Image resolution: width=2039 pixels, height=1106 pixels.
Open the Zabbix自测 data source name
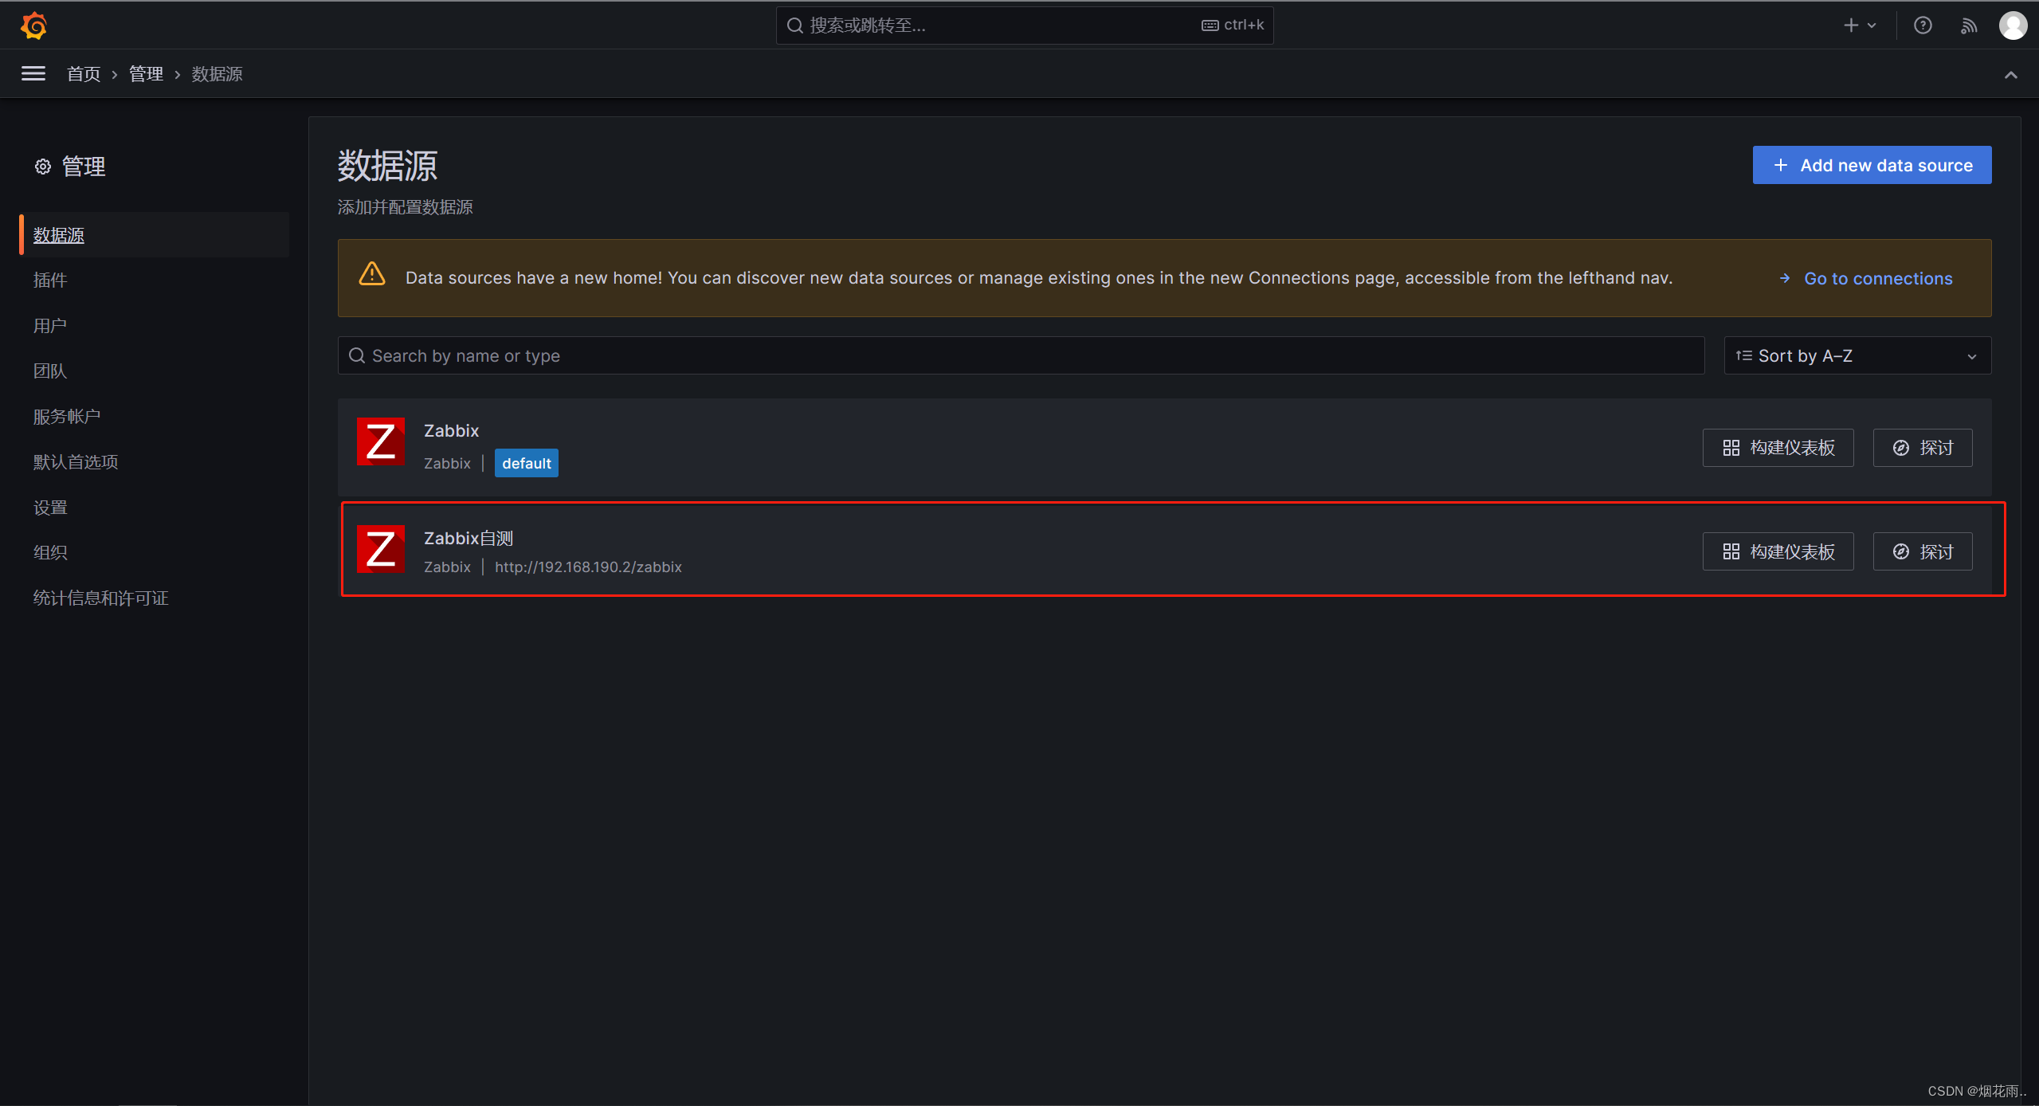point(469,539)
